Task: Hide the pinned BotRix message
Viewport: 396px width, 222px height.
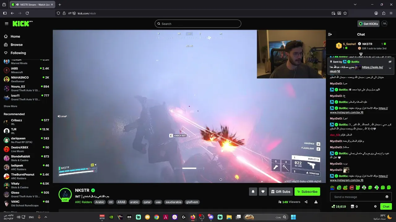Action: [x=390, y=62]
